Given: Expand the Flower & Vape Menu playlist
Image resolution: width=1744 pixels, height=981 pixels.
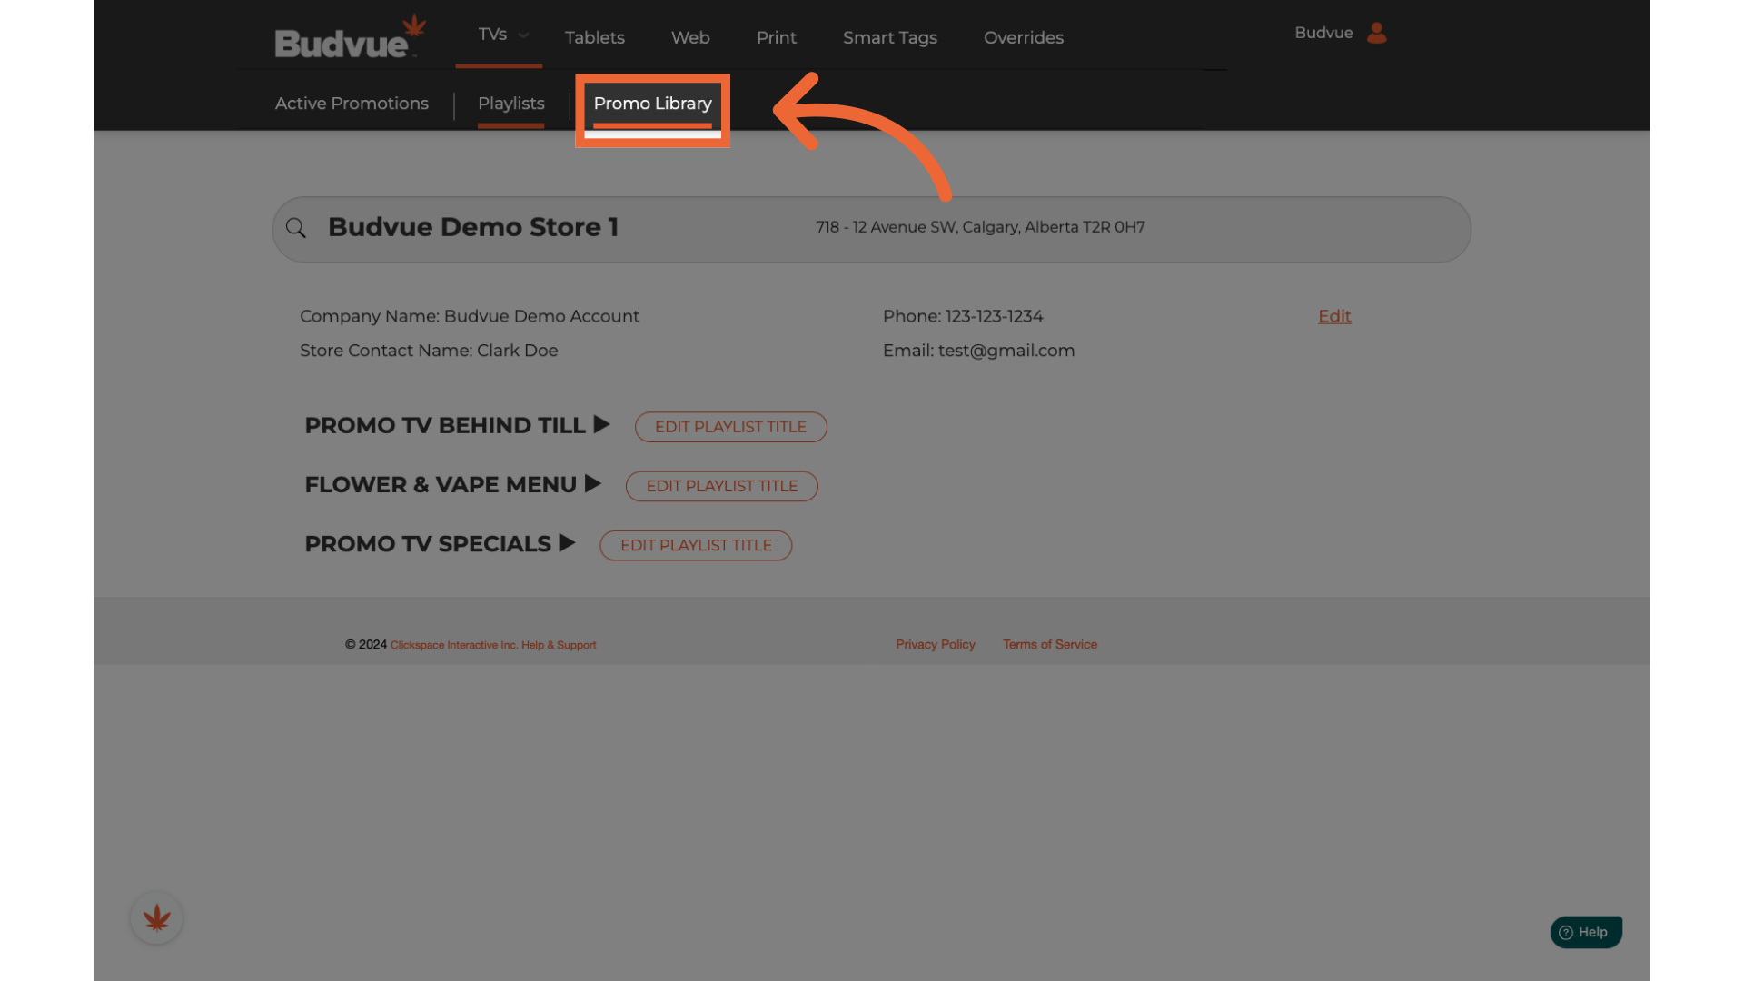Looking at the screenshot, I should tap(593, 484).
